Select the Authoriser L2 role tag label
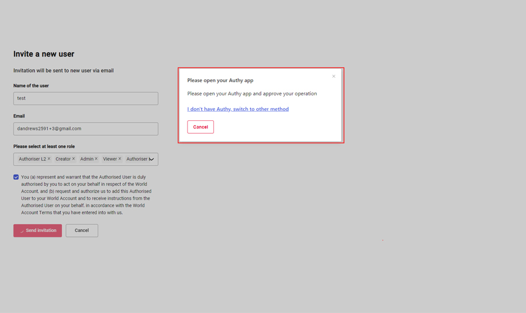Viewport: 526px width, 313px height. (x=32, y=159)
